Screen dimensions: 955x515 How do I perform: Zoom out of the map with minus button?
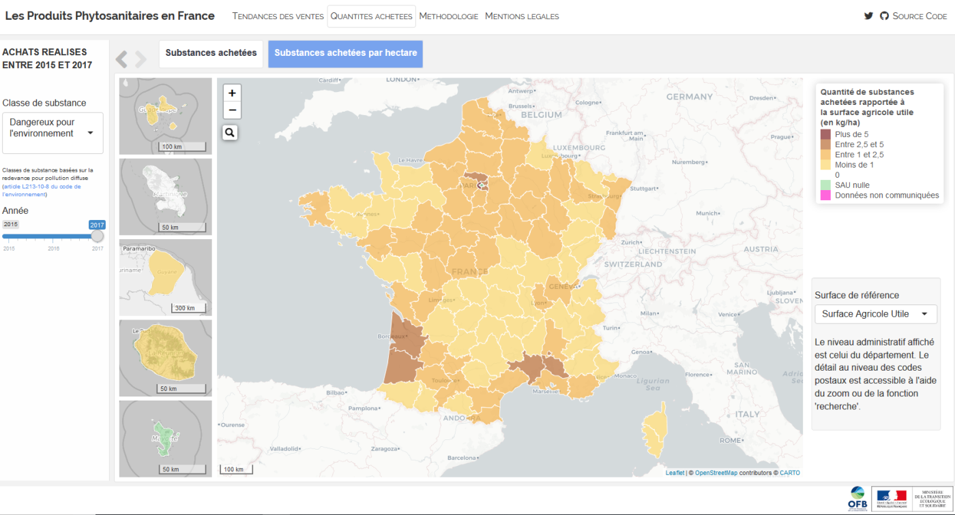(x=232, y=110)
